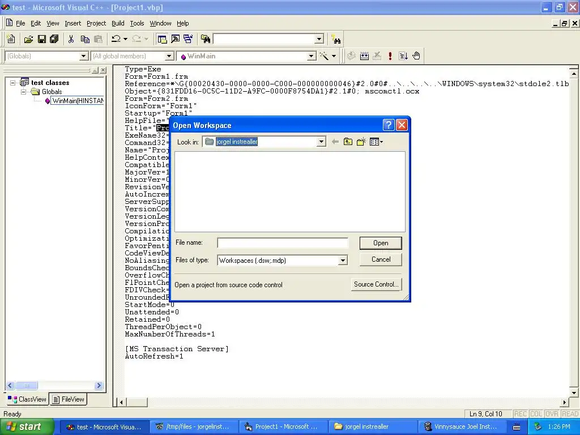Click the editor scroll right arrow
Image resolution: width=580 pixels, height=435 pixels.
[564, 402]
